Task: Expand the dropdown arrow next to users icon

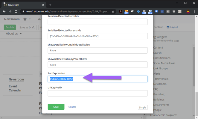Action: coord(30,19)
